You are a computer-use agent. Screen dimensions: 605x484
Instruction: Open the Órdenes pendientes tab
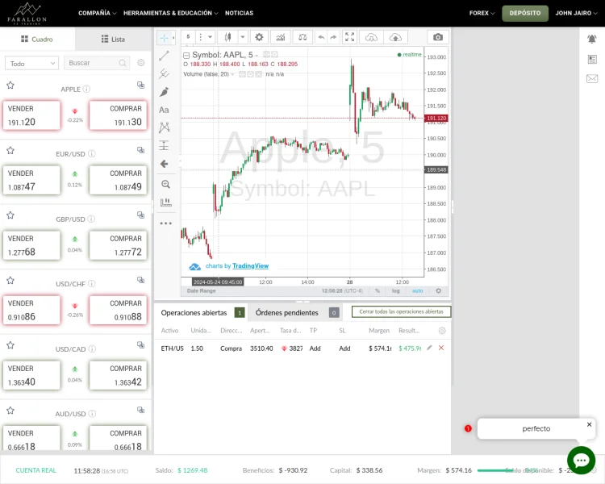click(297, 313)
